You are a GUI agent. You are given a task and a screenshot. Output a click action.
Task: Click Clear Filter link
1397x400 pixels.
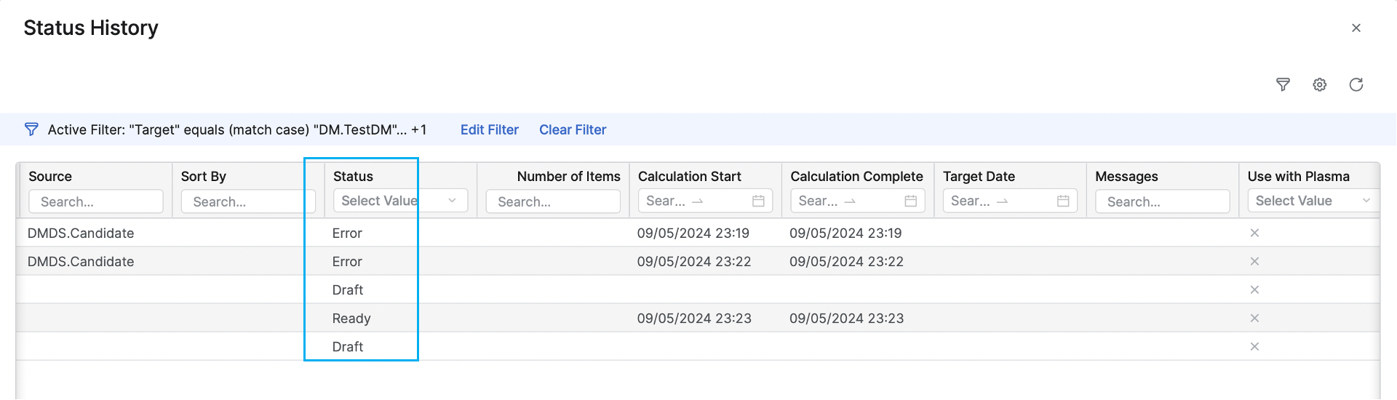pyautogui.click(x=573, y=130)
